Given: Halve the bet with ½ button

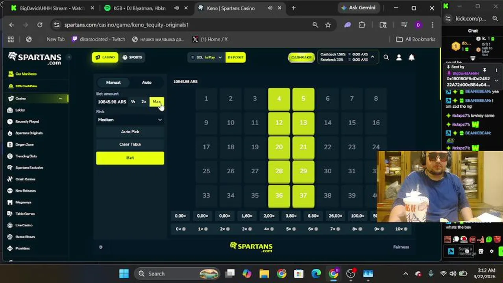Looking at the screenshot, I should point(133,102).
